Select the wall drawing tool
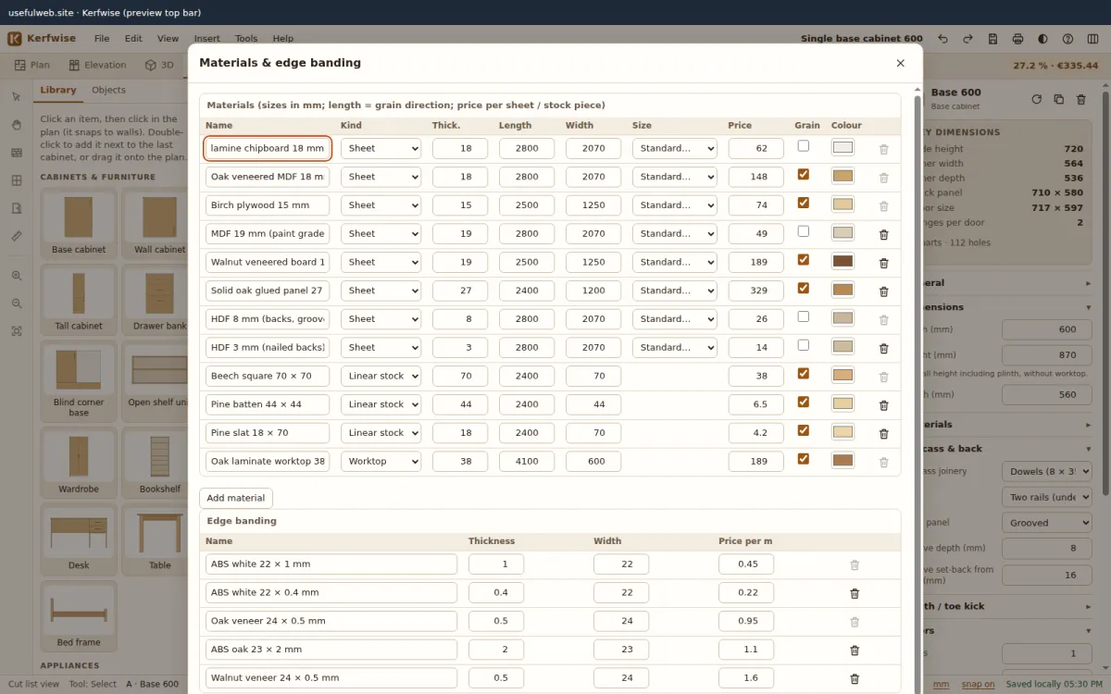Viewport: 1111px width, 694px height. tap(16, 153)
